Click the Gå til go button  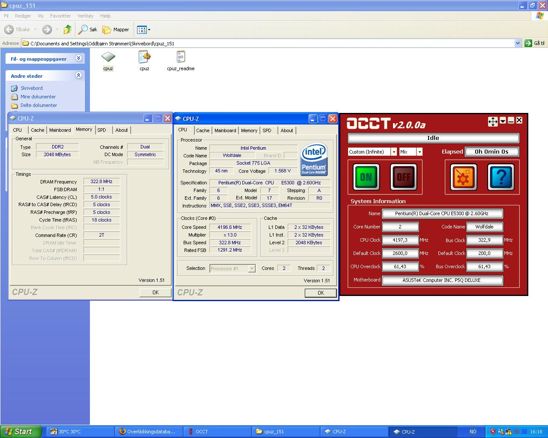tap(535, 43)
